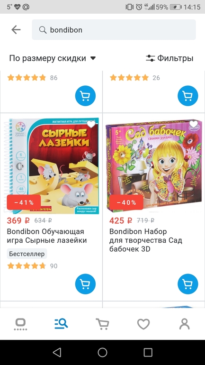
Task: Add the 86-review product to cart
Action: click(85, 96)
